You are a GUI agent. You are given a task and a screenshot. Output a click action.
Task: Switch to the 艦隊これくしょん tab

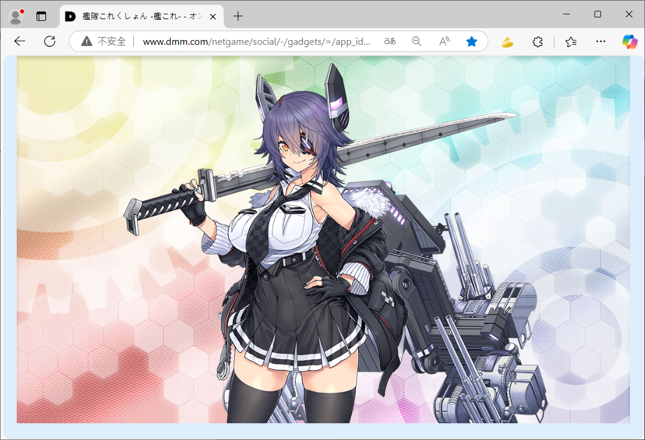coord(142,17)
